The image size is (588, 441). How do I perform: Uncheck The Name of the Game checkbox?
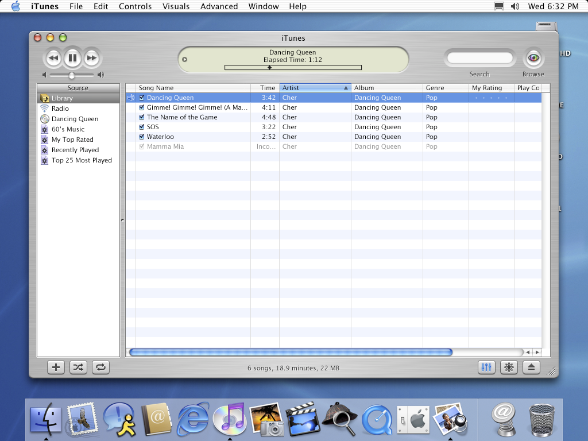coord(142,117)
